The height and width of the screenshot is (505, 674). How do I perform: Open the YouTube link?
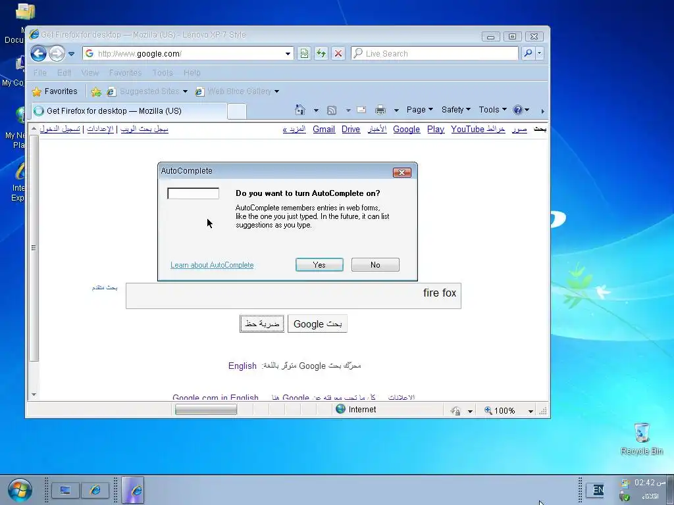tap(468, 130)
